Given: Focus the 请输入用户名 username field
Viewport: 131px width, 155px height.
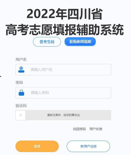Looking at the screenshot, I should 63,70.
